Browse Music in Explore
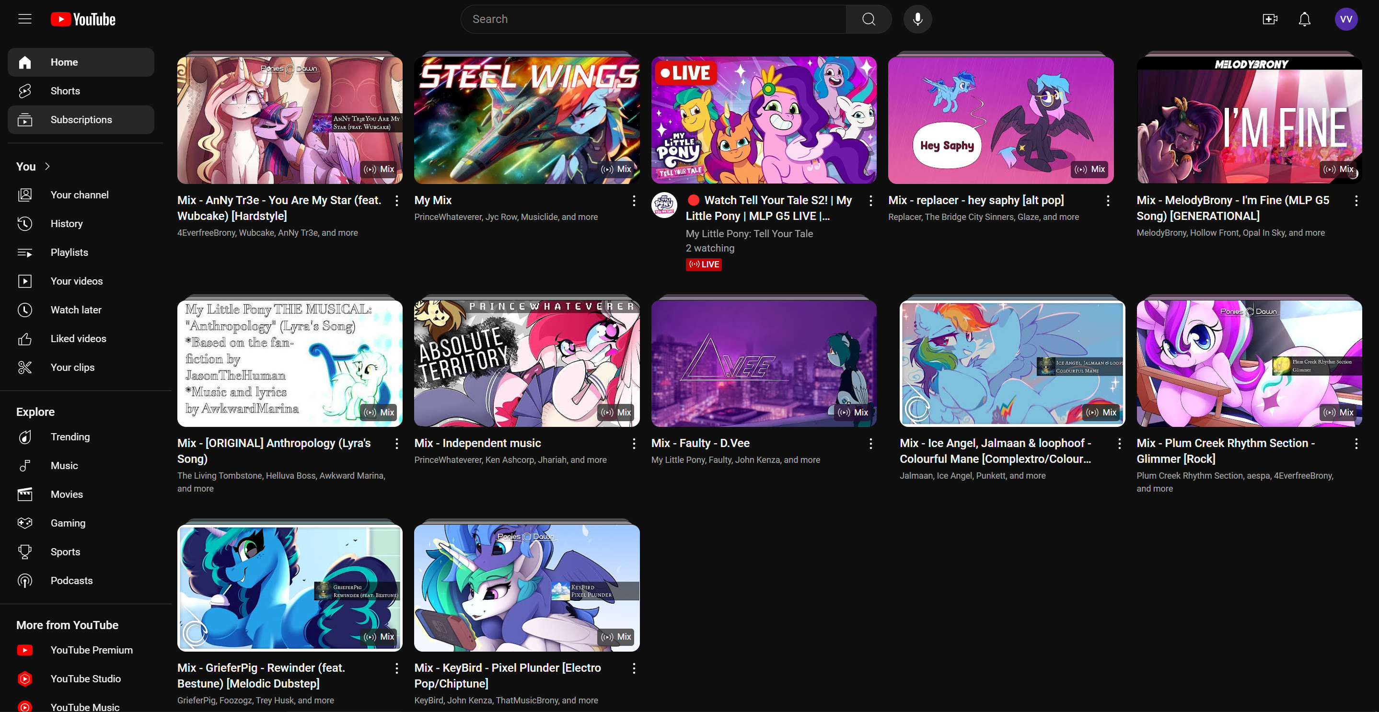This screenshot has width=1379, height=712. click(x=81, y=466)
